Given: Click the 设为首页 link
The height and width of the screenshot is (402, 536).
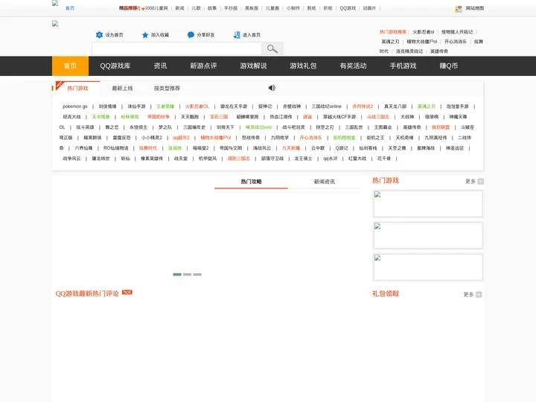Looking at the screenshot, I should [114, 35].
